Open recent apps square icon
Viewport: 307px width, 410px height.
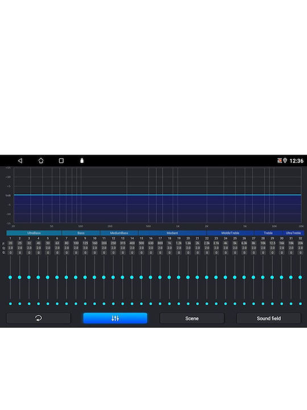pyautogui.click(x=61, y=161)
